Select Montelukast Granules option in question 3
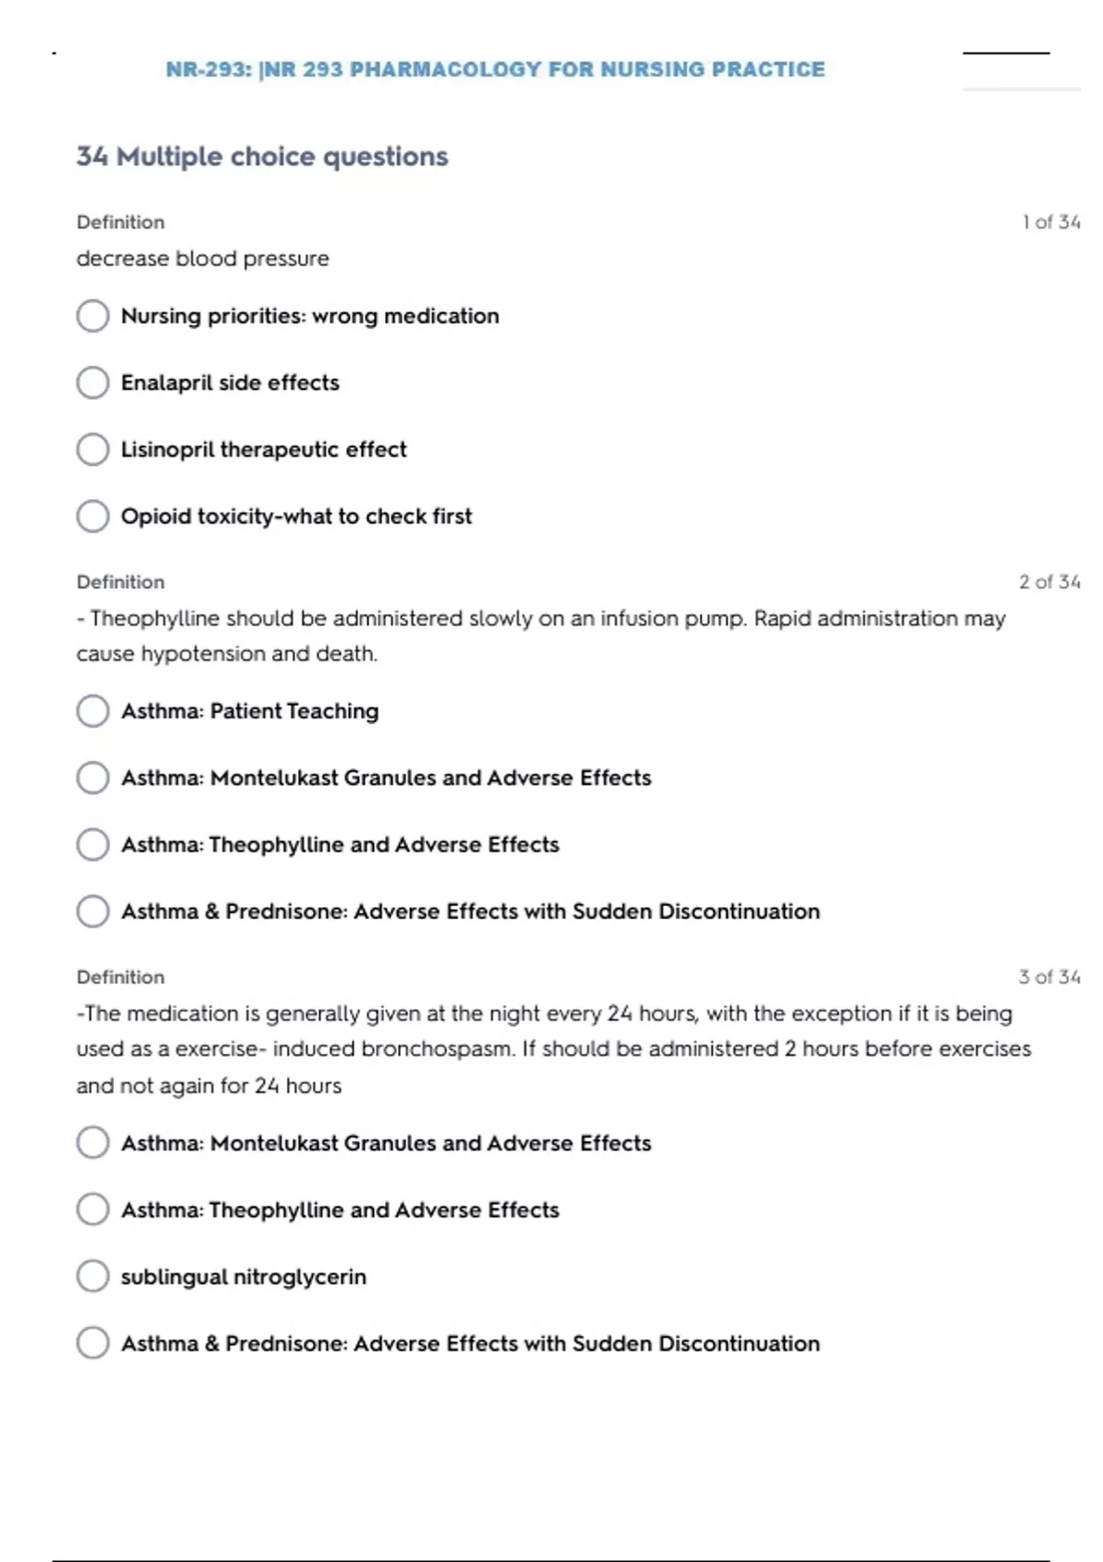This screenshot has width=1103, height=1562. coord(93,1143)
